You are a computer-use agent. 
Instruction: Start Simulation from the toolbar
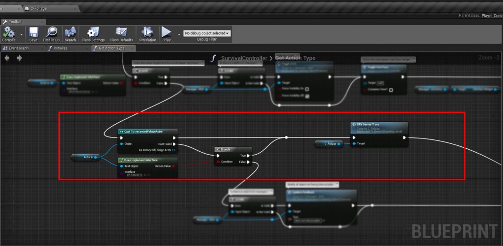click(x=147, y=32)
